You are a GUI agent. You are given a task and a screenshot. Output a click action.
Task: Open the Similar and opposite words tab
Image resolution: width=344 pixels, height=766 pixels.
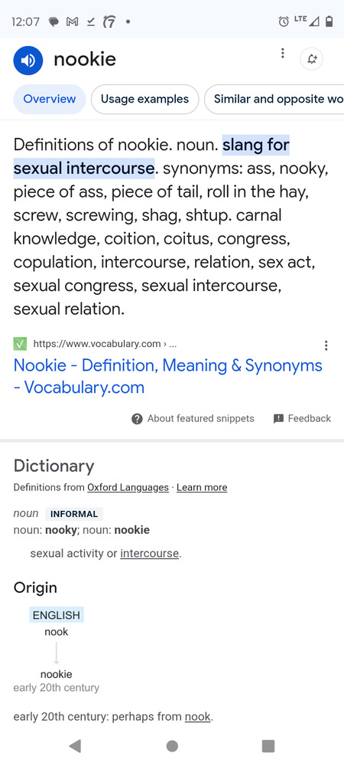point(274,99)
